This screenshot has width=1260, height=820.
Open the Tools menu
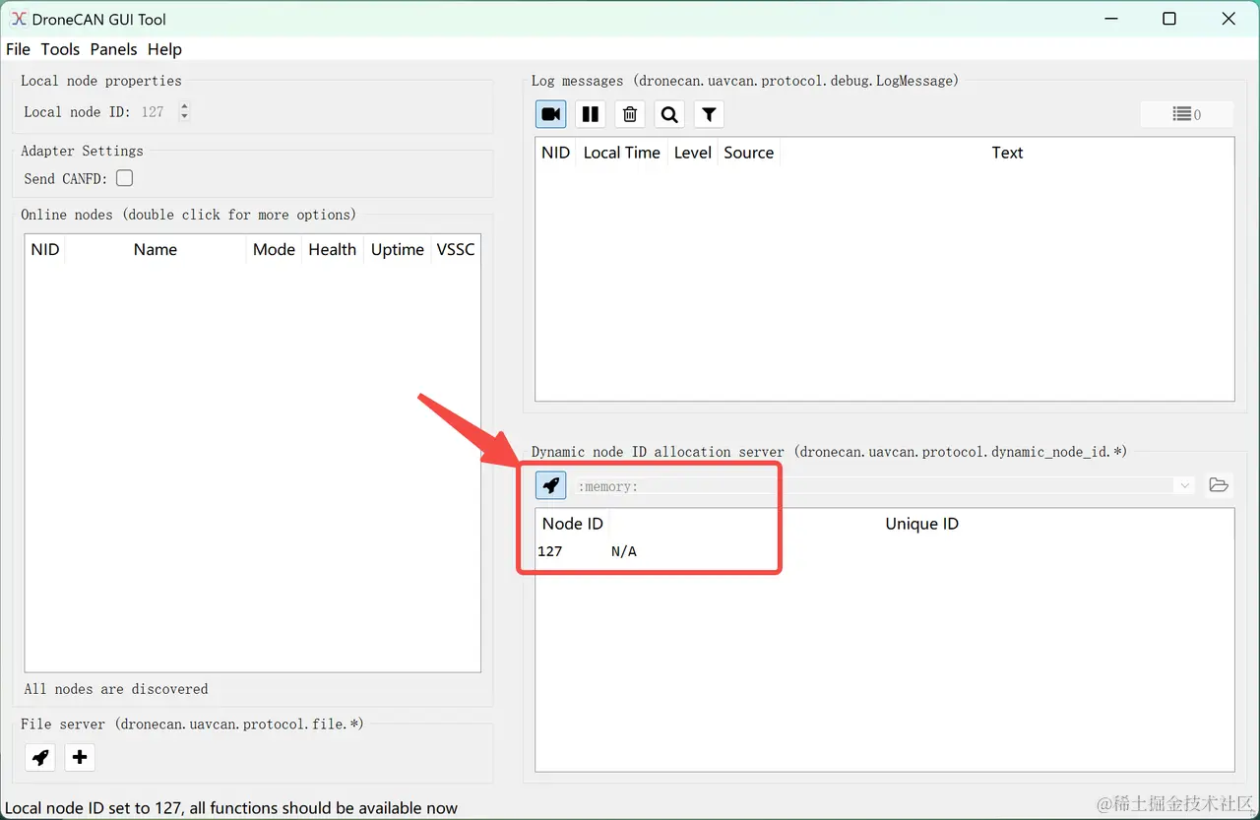point(60,49)
